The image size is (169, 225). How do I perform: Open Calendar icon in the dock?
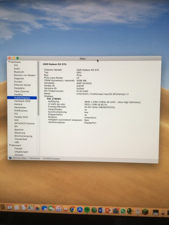click(x=10, y=207)
